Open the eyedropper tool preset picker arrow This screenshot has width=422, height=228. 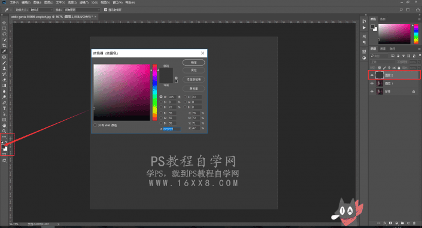coord(11,10)
